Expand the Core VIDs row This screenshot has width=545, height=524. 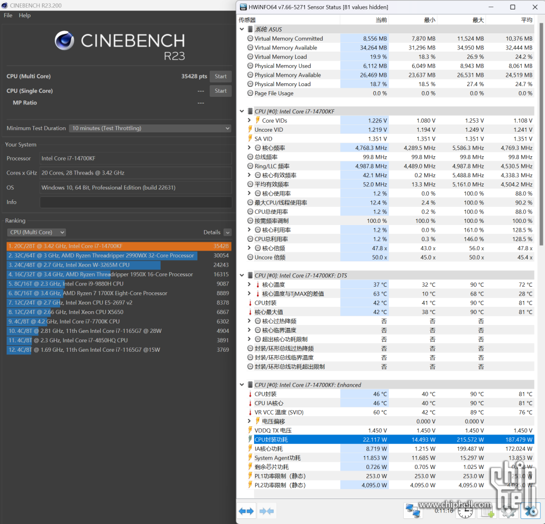249,120
